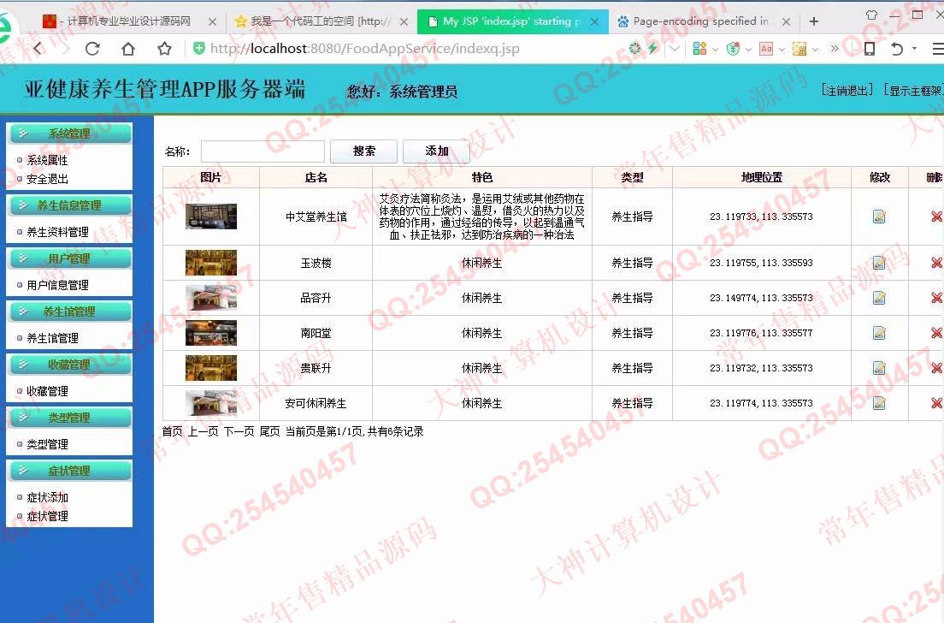Switch to 我是一个代码工的空间 tab
944x623 pixels.
point(321,21)
